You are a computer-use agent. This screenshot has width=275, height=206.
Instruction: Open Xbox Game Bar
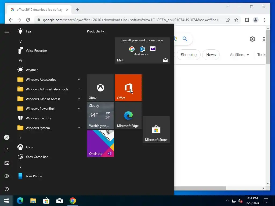coord(49,157)
